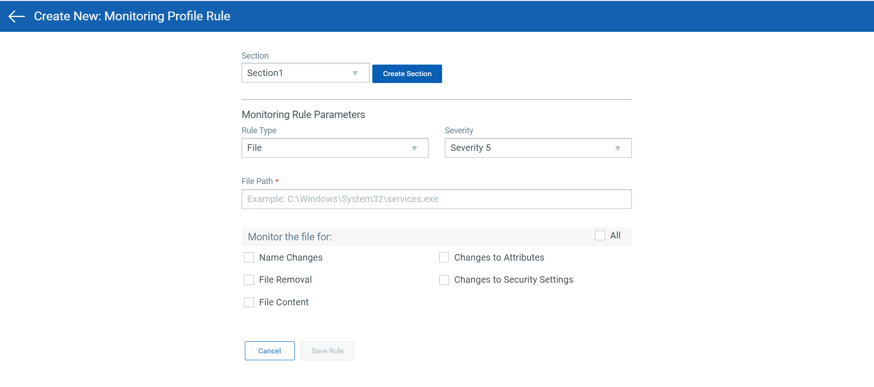
Task: Enable the Name Changes checkbox
Action: click(x=249, y=257)
